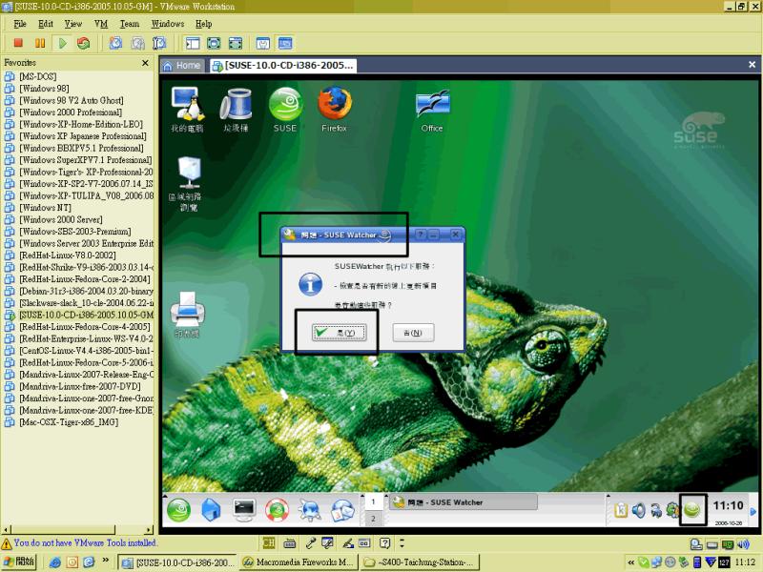Click the blue Home folder panel icon

pyautogui.click(x=211, y=510)
